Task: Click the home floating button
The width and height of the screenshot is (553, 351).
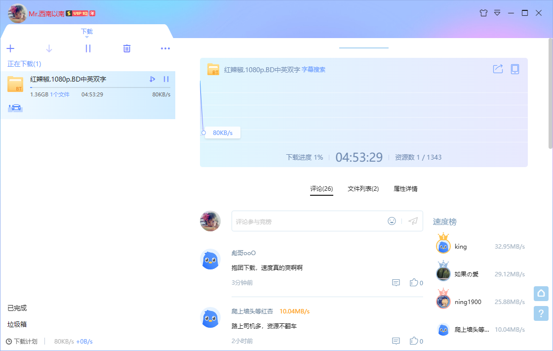Action: [541, 294]
